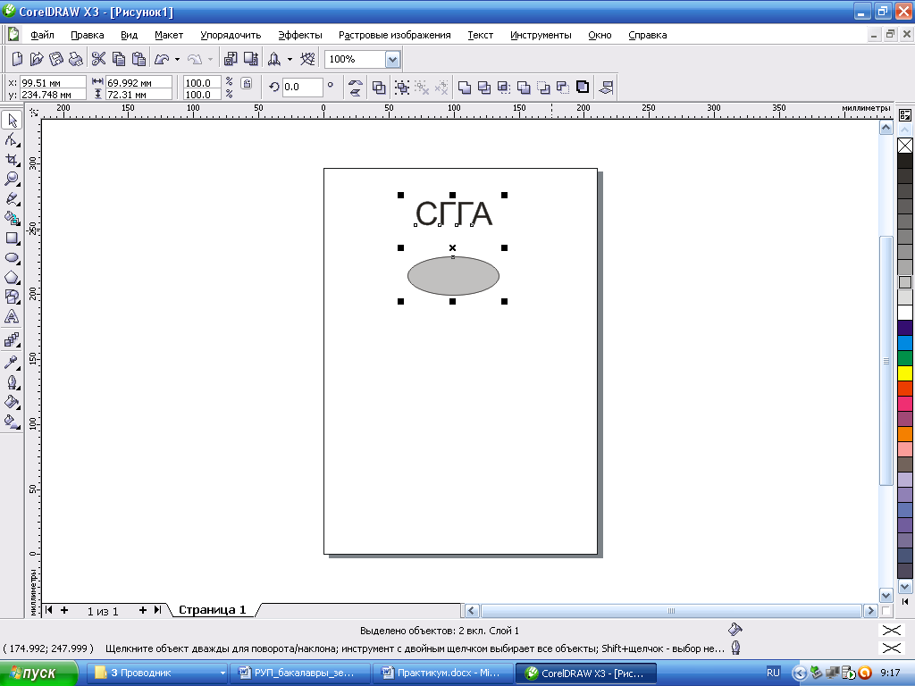Open Align and Distribute dialog icon
915x686 pixels.
606,88
